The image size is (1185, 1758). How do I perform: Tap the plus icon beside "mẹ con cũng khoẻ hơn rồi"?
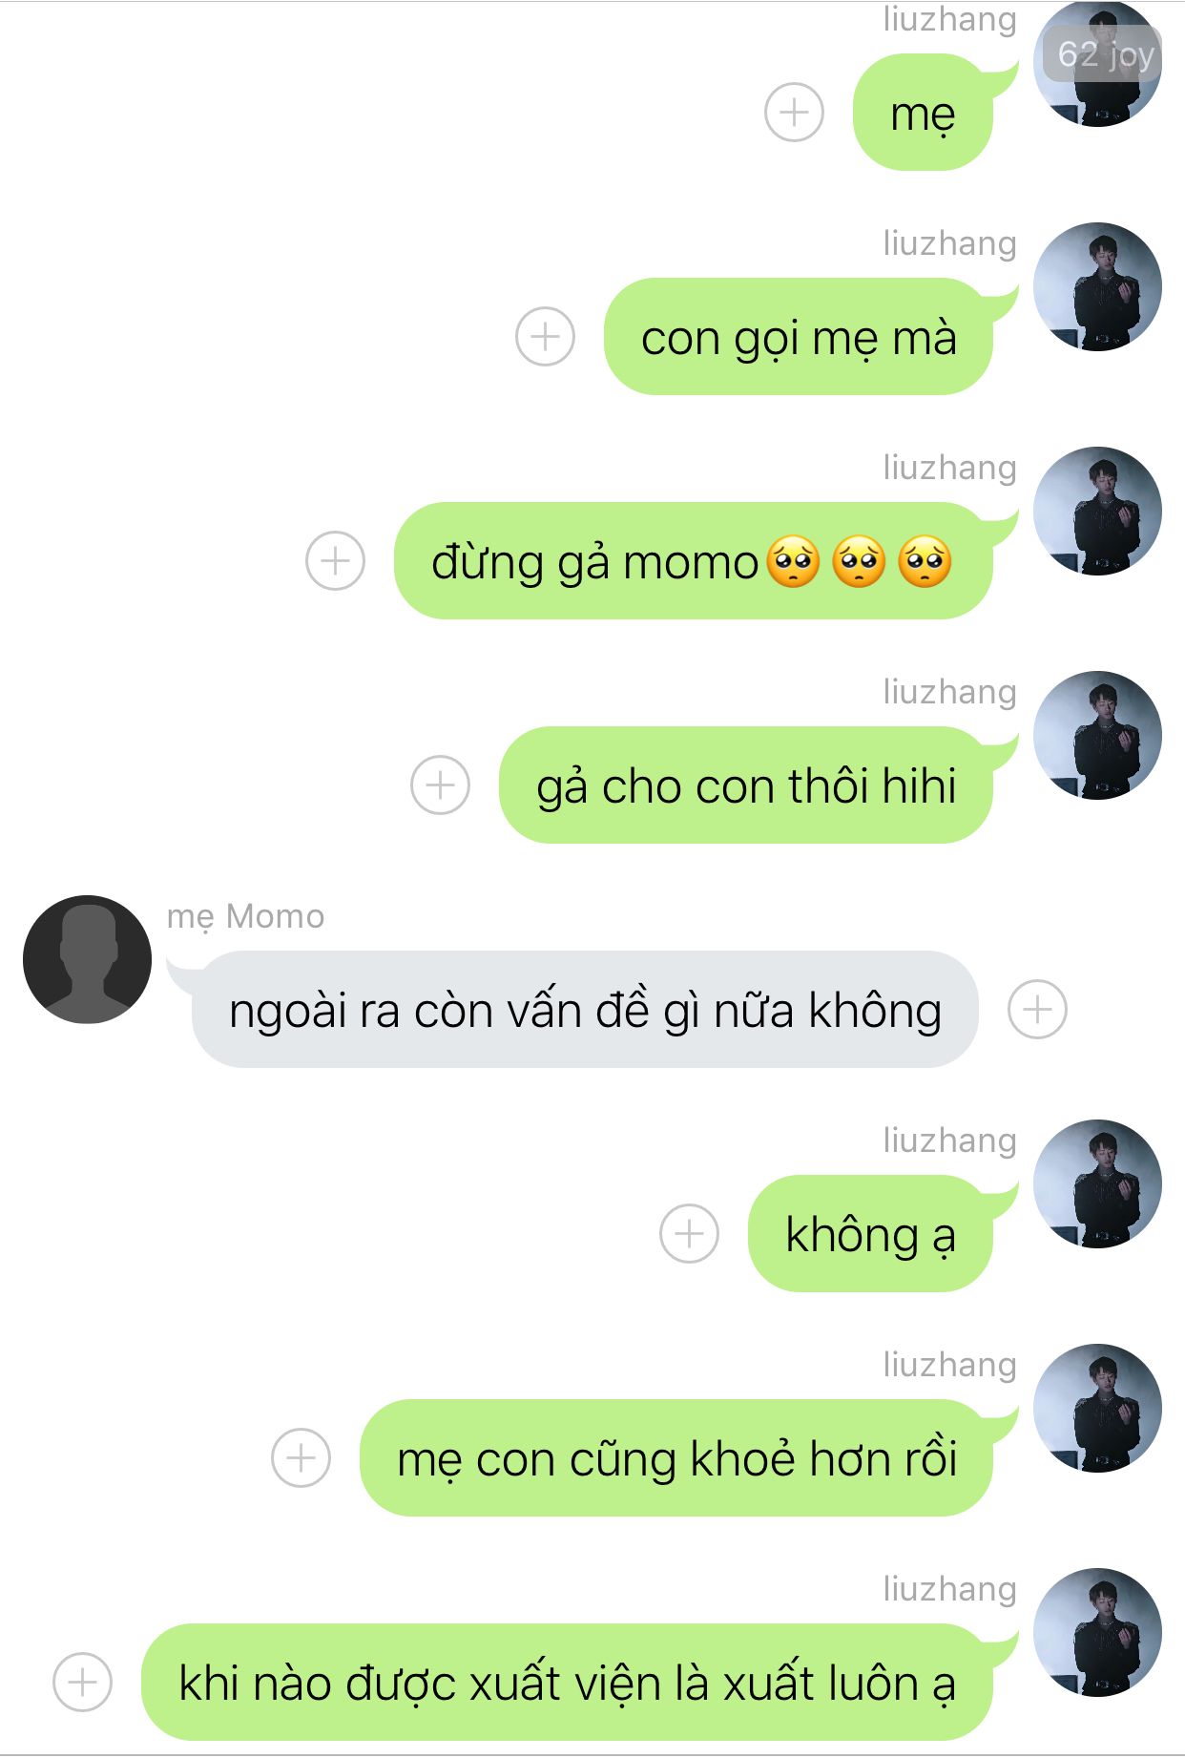coord(301,1458)
